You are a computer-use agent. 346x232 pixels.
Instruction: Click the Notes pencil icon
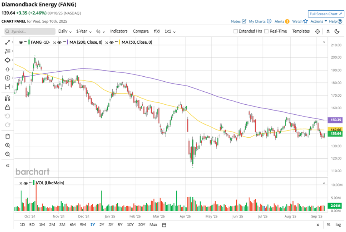click(244, 21)
